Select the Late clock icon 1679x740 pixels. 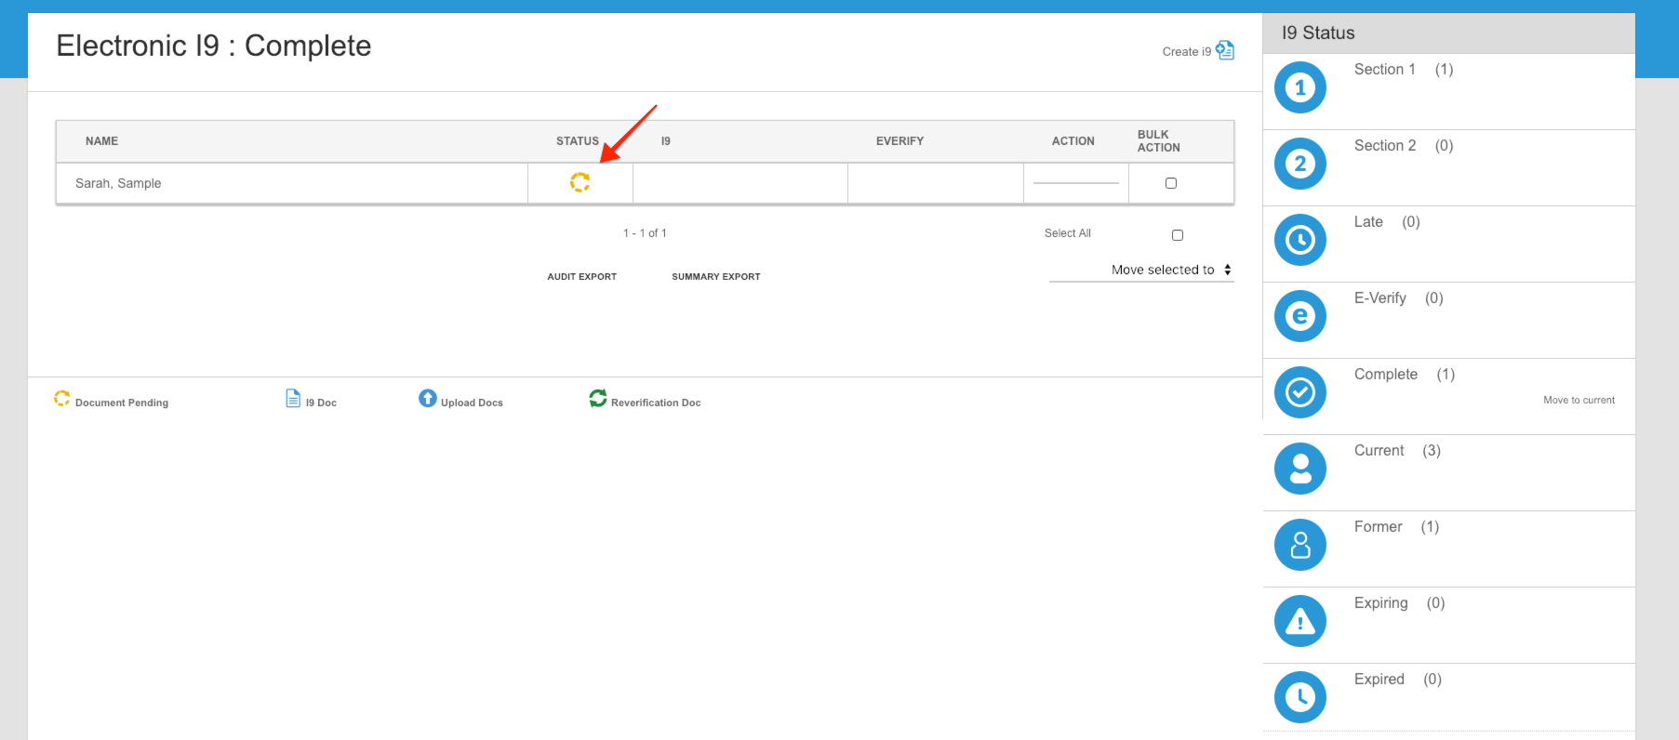coord(1299,240)
